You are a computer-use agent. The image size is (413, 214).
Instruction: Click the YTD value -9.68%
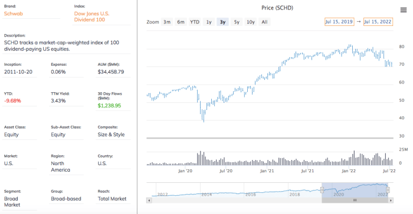[12, 101]
